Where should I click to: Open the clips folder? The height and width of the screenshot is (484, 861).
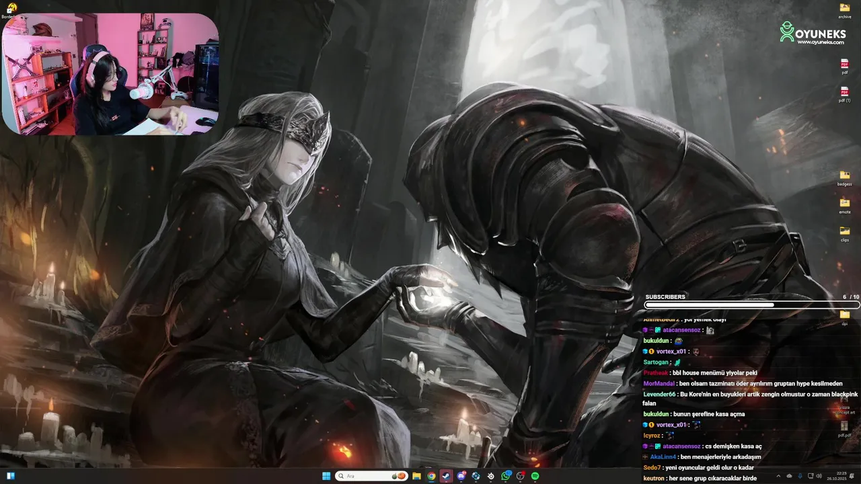pos(845,234)
